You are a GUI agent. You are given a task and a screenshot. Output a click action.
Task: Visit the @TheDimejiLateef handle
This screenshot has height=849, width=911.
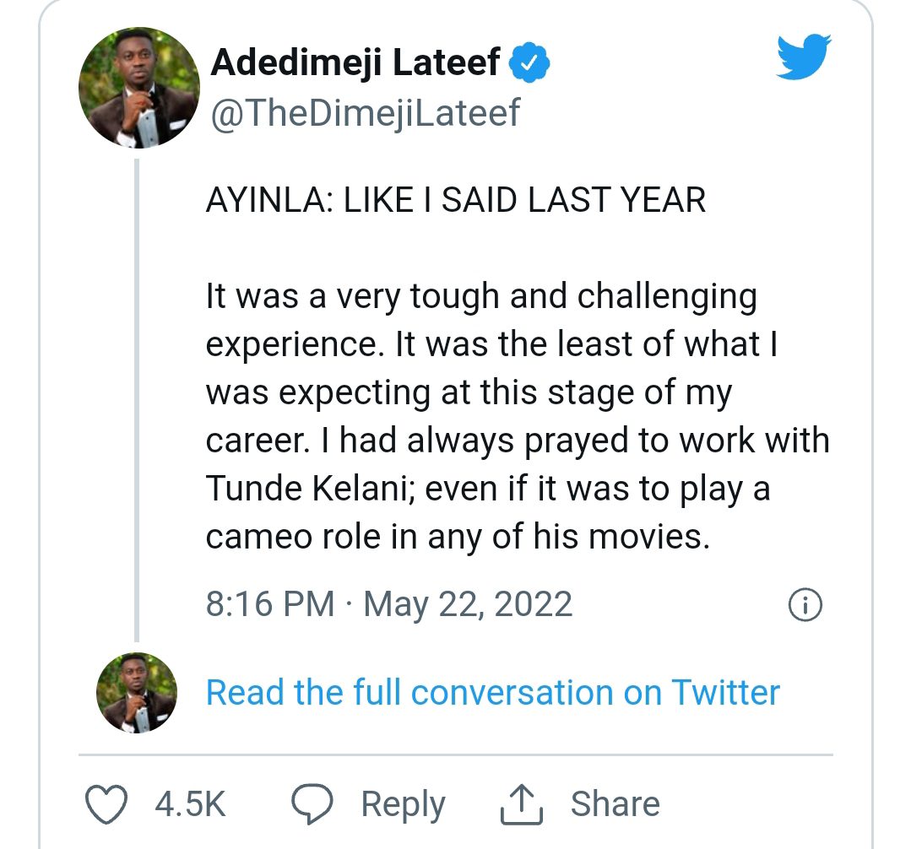pyautogui.click(x=365, y=112)
